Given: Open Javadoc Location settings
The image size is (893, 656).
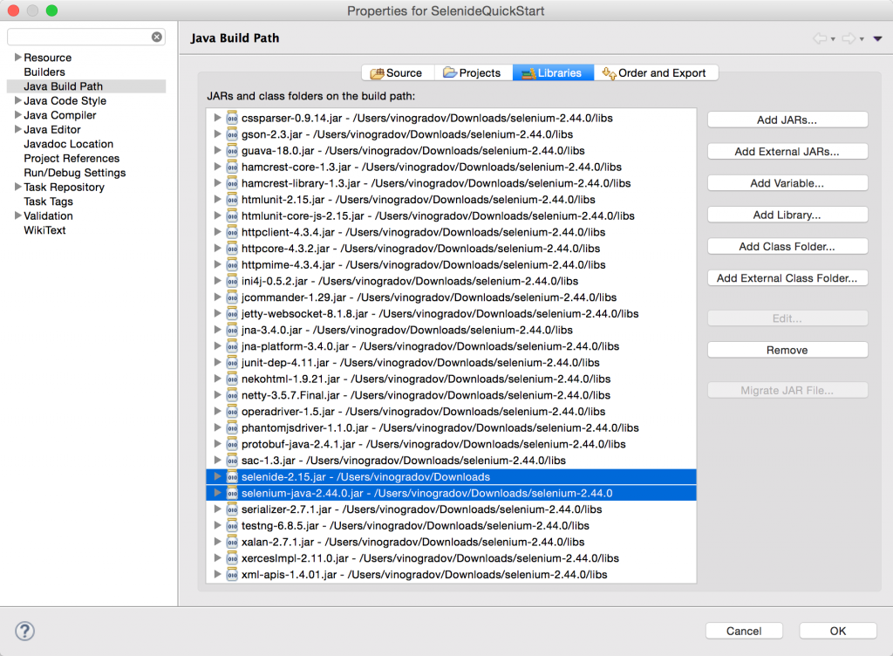Looking at the screenshot, I should [68, 143].
